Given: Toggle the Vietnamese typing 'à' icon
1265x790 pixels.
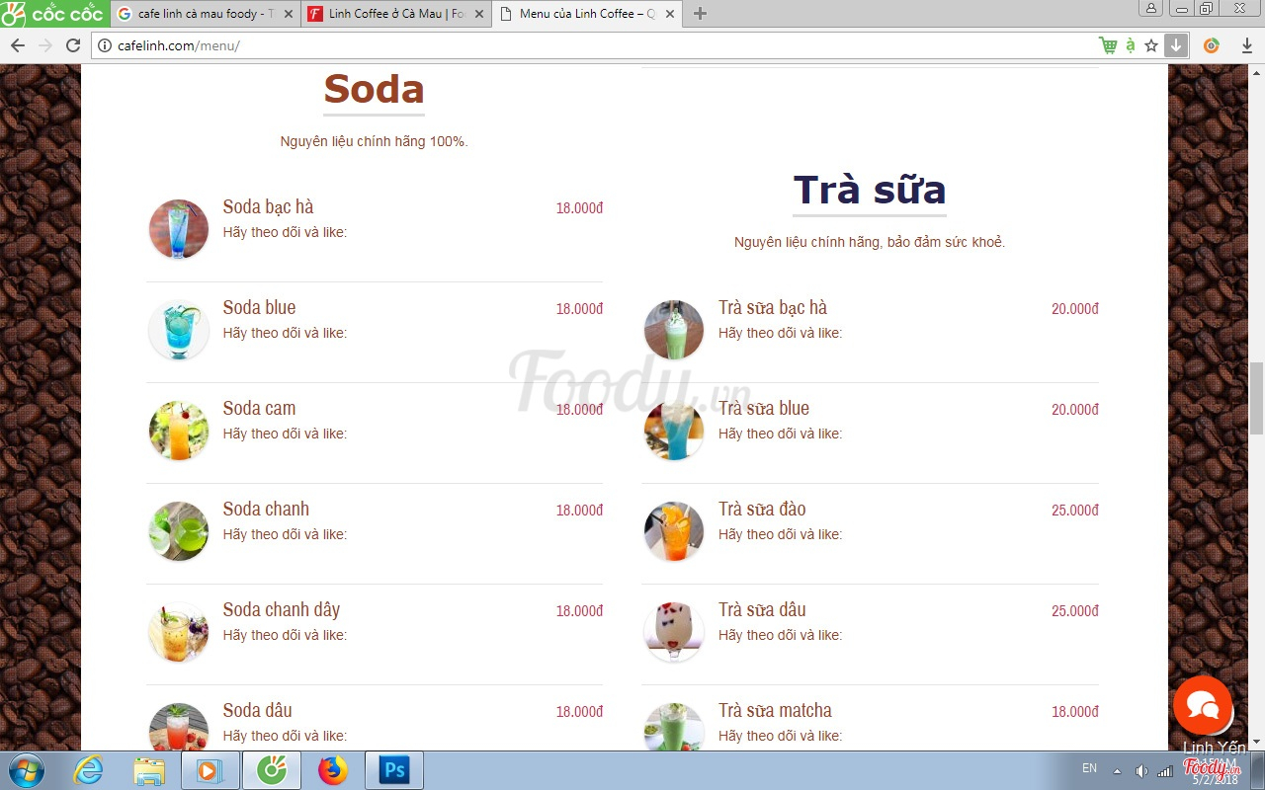Looking at the screenshot, I should click(x=1131, y=45).
